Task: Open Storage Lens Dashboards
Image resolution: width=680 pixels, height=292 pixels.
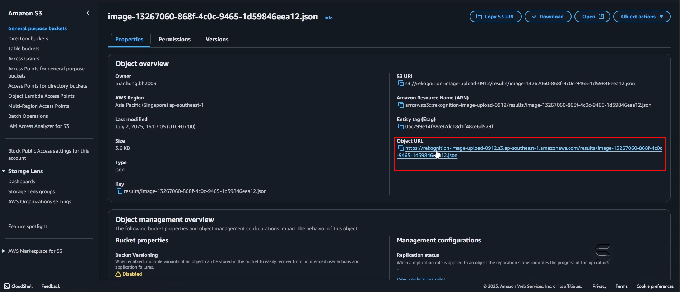Action: (x=22, y=181)
